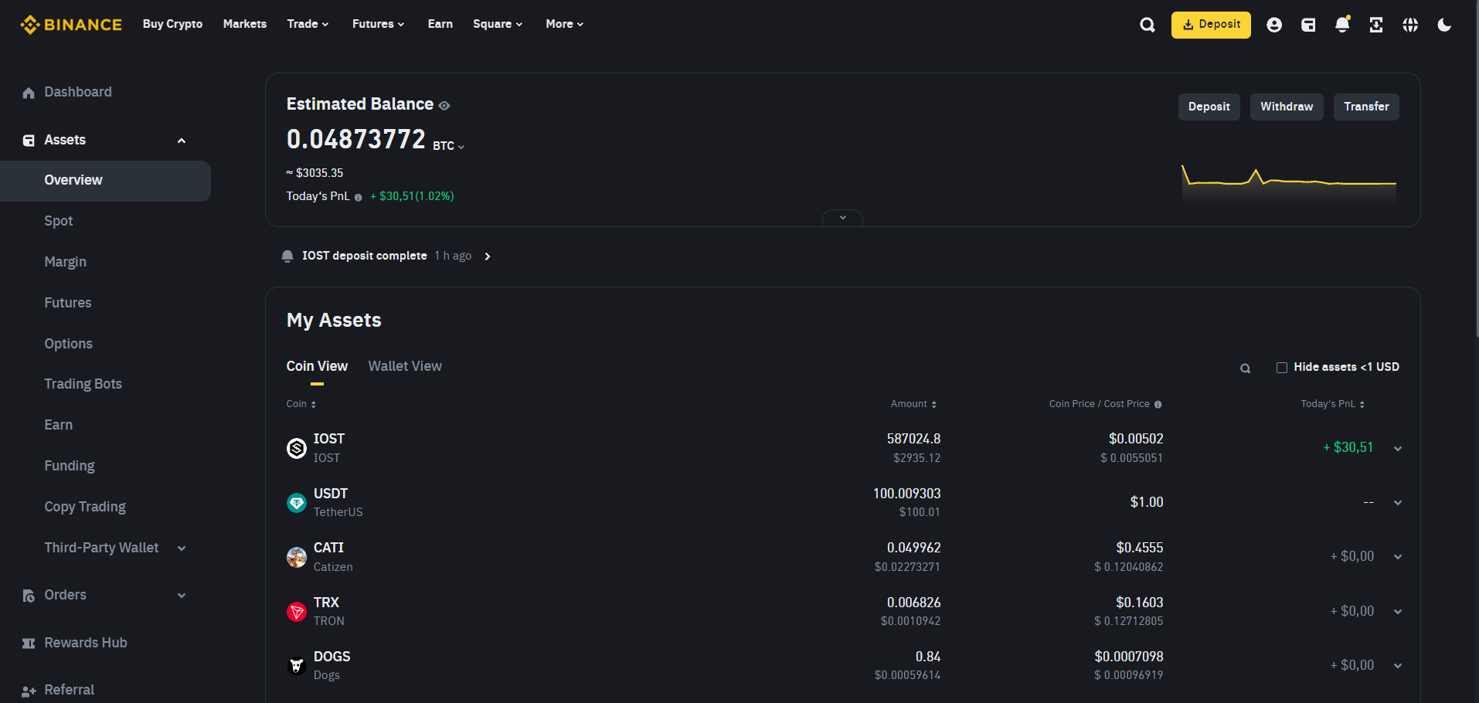Click the Rewards Hub sidebar icon
This screenshot has width=1479, height=703.
point(29,644)
